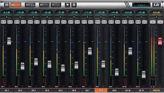Click the -51 dB level readout
The image size is (164, 93).
(141, 13)
